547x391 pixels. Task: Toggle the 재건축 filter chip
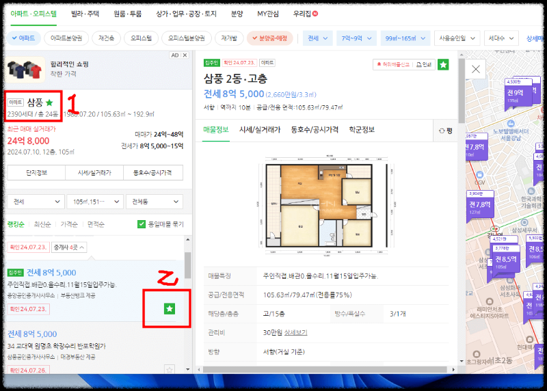tap(107, 38)
